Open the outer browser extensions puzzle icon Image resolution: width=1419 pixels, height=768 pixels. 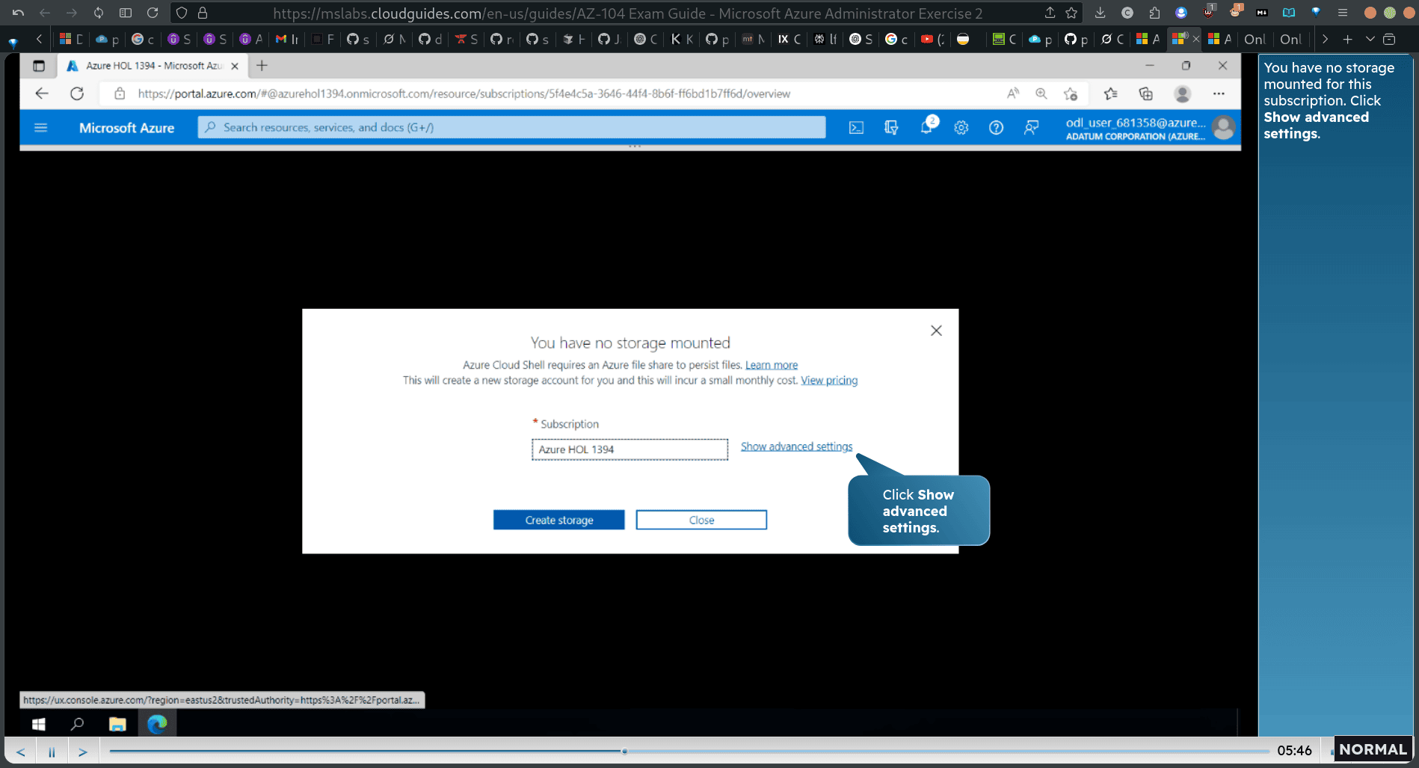click(x=1154, y=13)
